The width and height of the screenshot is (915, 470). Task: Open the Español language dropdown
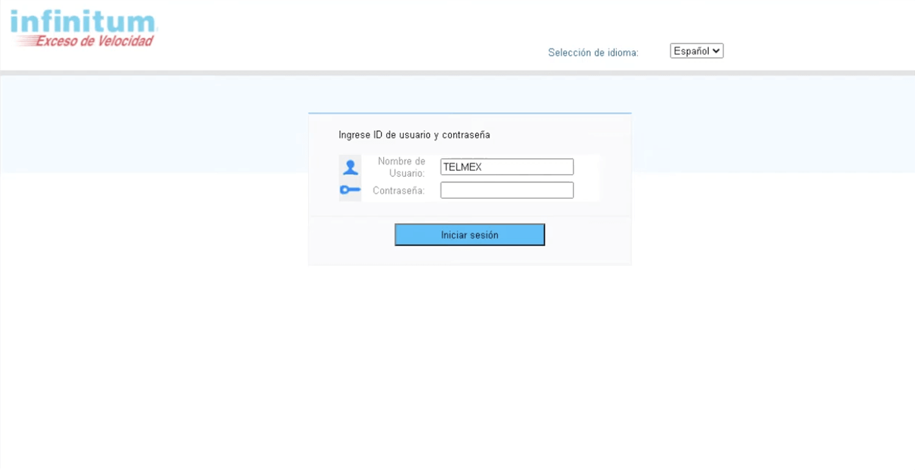click(696, 51)
